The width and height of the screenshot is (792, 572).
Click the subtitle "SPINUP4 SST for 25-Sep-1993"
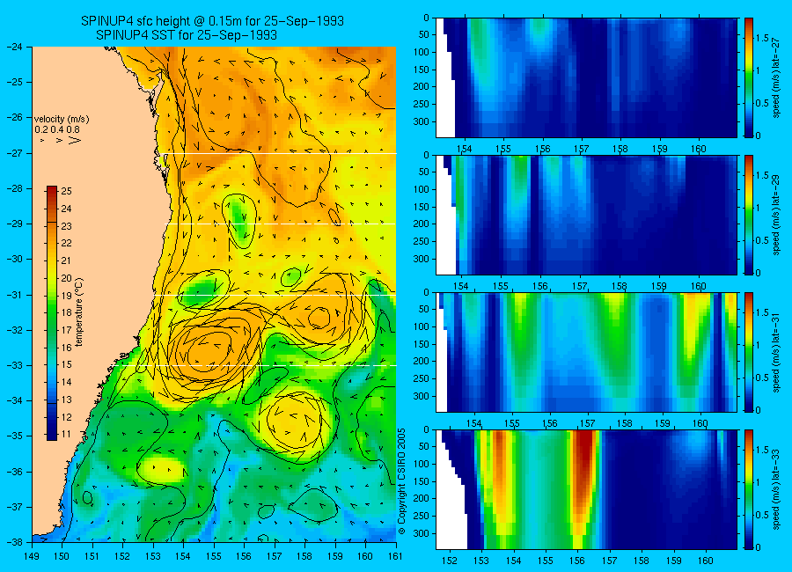[x=187, y=35]
